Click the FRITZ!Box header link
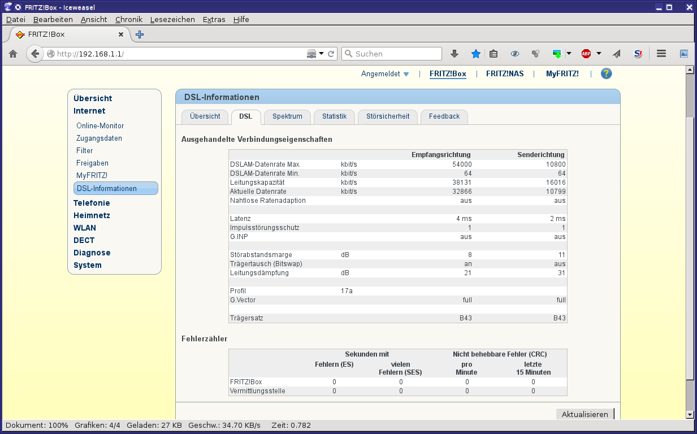697x434 pixels. tap(448, 74)
